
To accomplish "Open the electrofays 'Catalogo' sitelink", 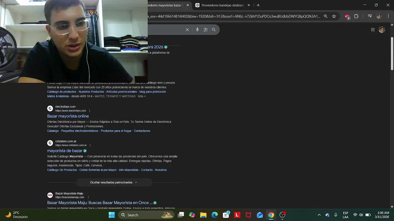I will pos(53,131).
